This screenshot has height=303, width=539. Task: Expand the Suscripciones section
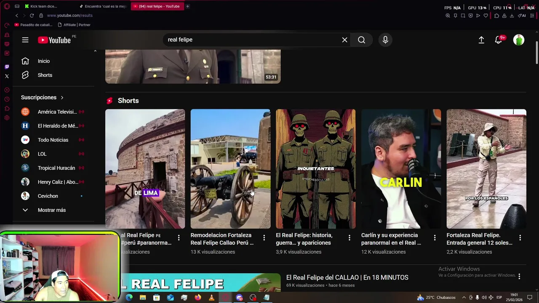(42, 97)
